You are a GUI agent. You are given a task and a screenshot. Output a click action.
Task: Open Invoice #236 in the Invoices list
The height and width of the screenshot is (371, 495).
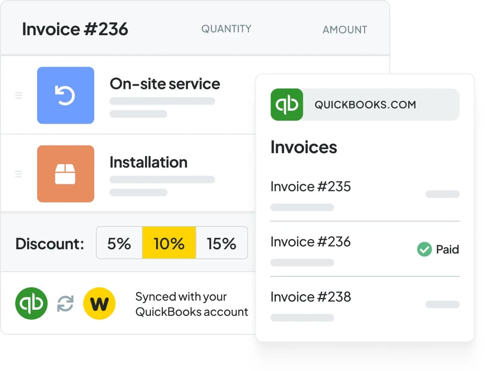point(365,249)
